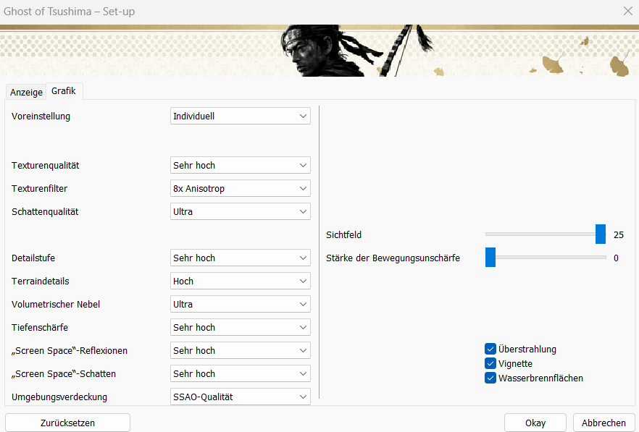The image size is (639, 432).
Task: Click the Sichtfeld label
Action: pyautogui.click(x=343, y=235)
